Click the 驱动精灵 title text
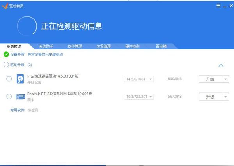Viewport: 234px width, 166px height. [x=16, y=6]
